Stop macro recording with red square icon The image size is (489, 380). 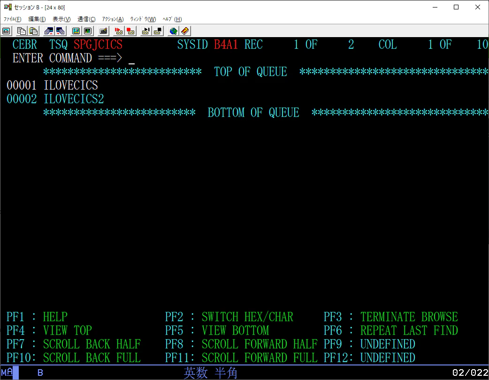click(x=130, y=31)
